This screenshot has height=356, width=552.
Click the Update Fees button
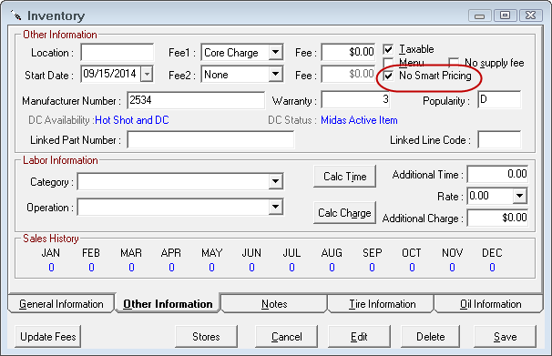click(x=48, y=337)
